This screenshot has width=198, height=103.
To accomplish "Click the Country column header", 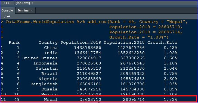I will point(48,43).
